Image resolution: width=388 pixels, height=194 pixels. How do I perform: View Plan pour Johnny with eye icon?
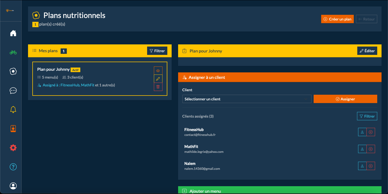[x=158, y=71]
